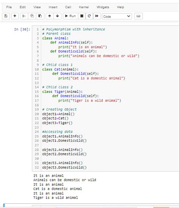Screen dimensions: 179x208
Task: Run the current cell
Action: (x=70, y=16)
